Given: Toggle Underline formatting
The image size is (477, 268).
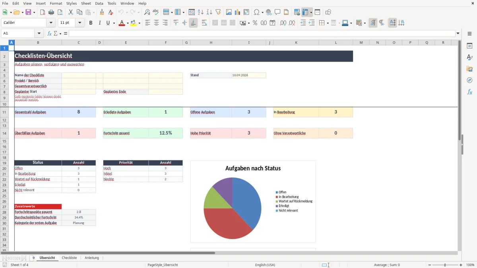Looking at the screenshot, I should point(108,23).
